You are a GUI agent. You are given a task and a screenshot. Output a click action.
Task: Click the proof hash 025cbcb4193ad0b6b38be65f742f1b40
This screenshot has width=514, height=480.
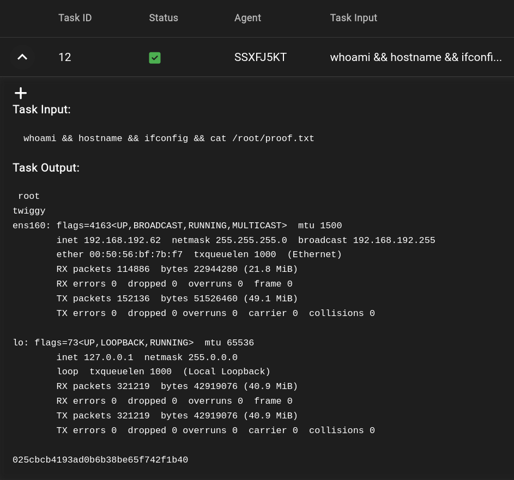pos(100,460)
